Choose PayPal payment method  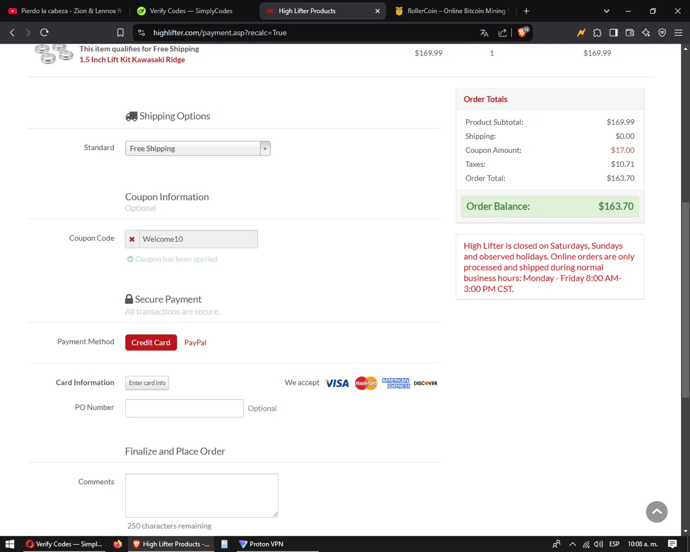(x=195, y=343)
